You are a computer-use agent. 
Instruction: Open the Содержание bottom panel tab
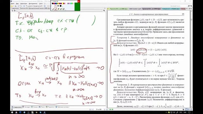16,107
